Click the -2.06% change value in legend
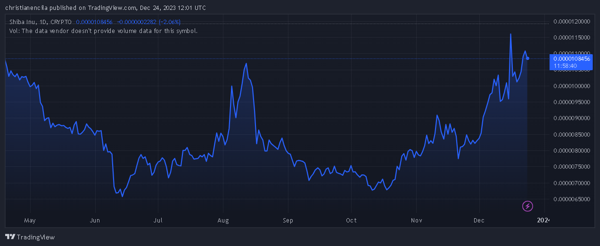Screen dimensions: 600x246 point(170,22)
